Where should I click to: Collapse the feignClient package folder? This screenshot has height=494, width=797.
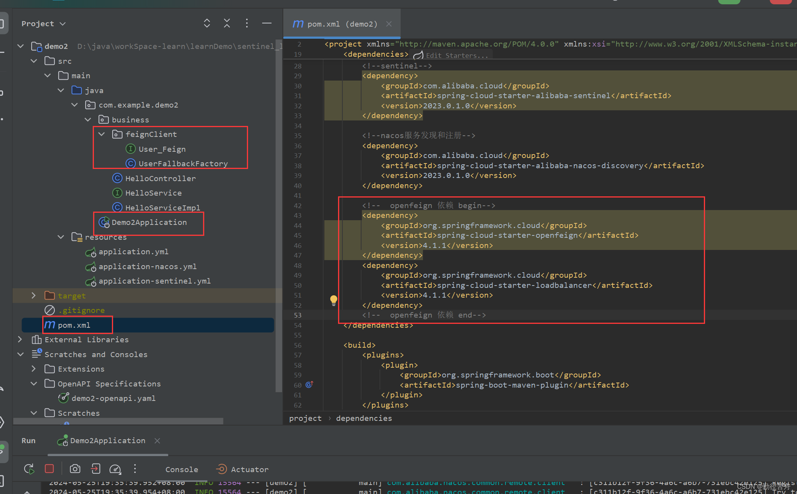click(x=101, y=134)
